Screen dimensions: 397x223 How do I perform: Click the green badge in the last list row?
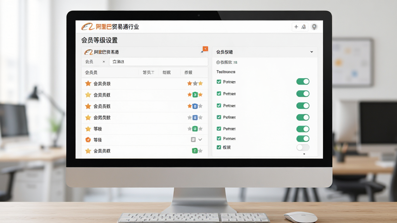195,151
